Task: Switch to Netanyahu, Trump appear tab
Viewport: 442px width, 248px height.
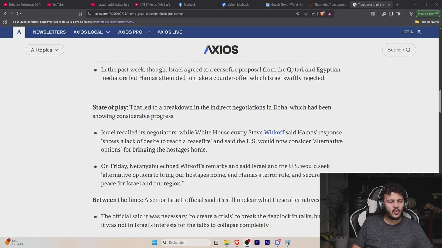Action: [x=328, y=4]
